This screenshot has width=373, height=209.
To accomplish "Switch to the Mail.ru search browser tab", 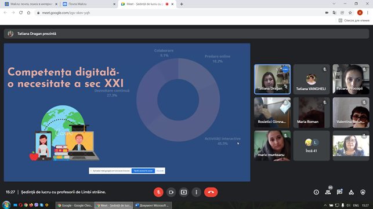I will [31, 4].
